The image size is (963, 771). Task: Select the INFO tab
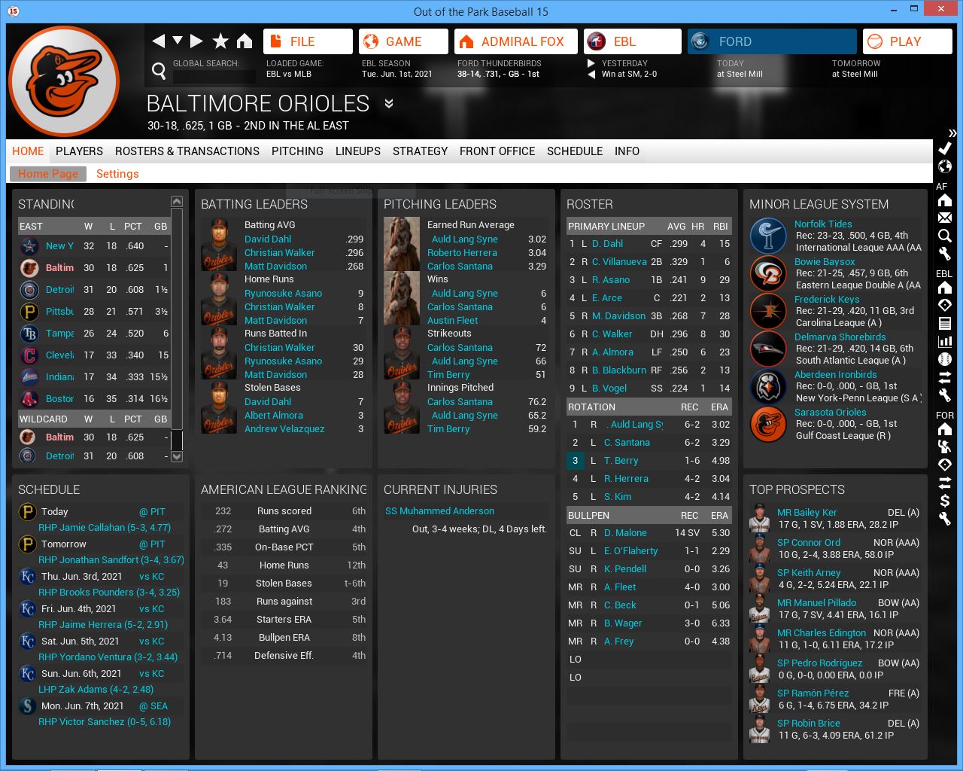coord(627,151)
